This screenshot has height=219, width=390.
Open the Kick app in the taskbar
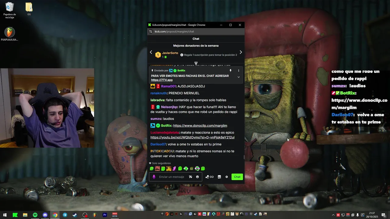15,215
